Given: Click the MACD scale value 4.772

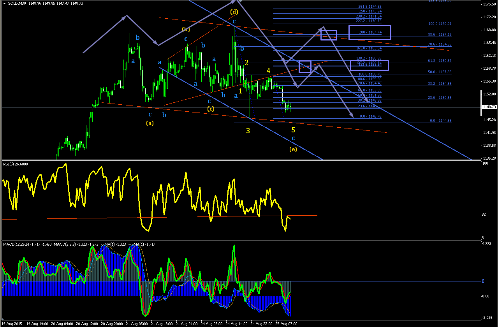Looking at the screenshot, I should (487, 244).
